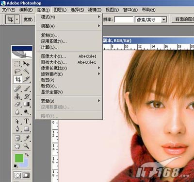Click the resolution input field
This screenshot has width=194, height=182.
124,19
